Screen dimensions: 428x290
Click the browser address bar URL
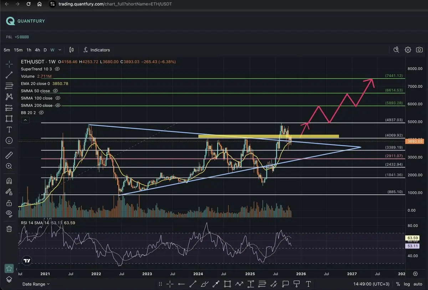point(115,4)
